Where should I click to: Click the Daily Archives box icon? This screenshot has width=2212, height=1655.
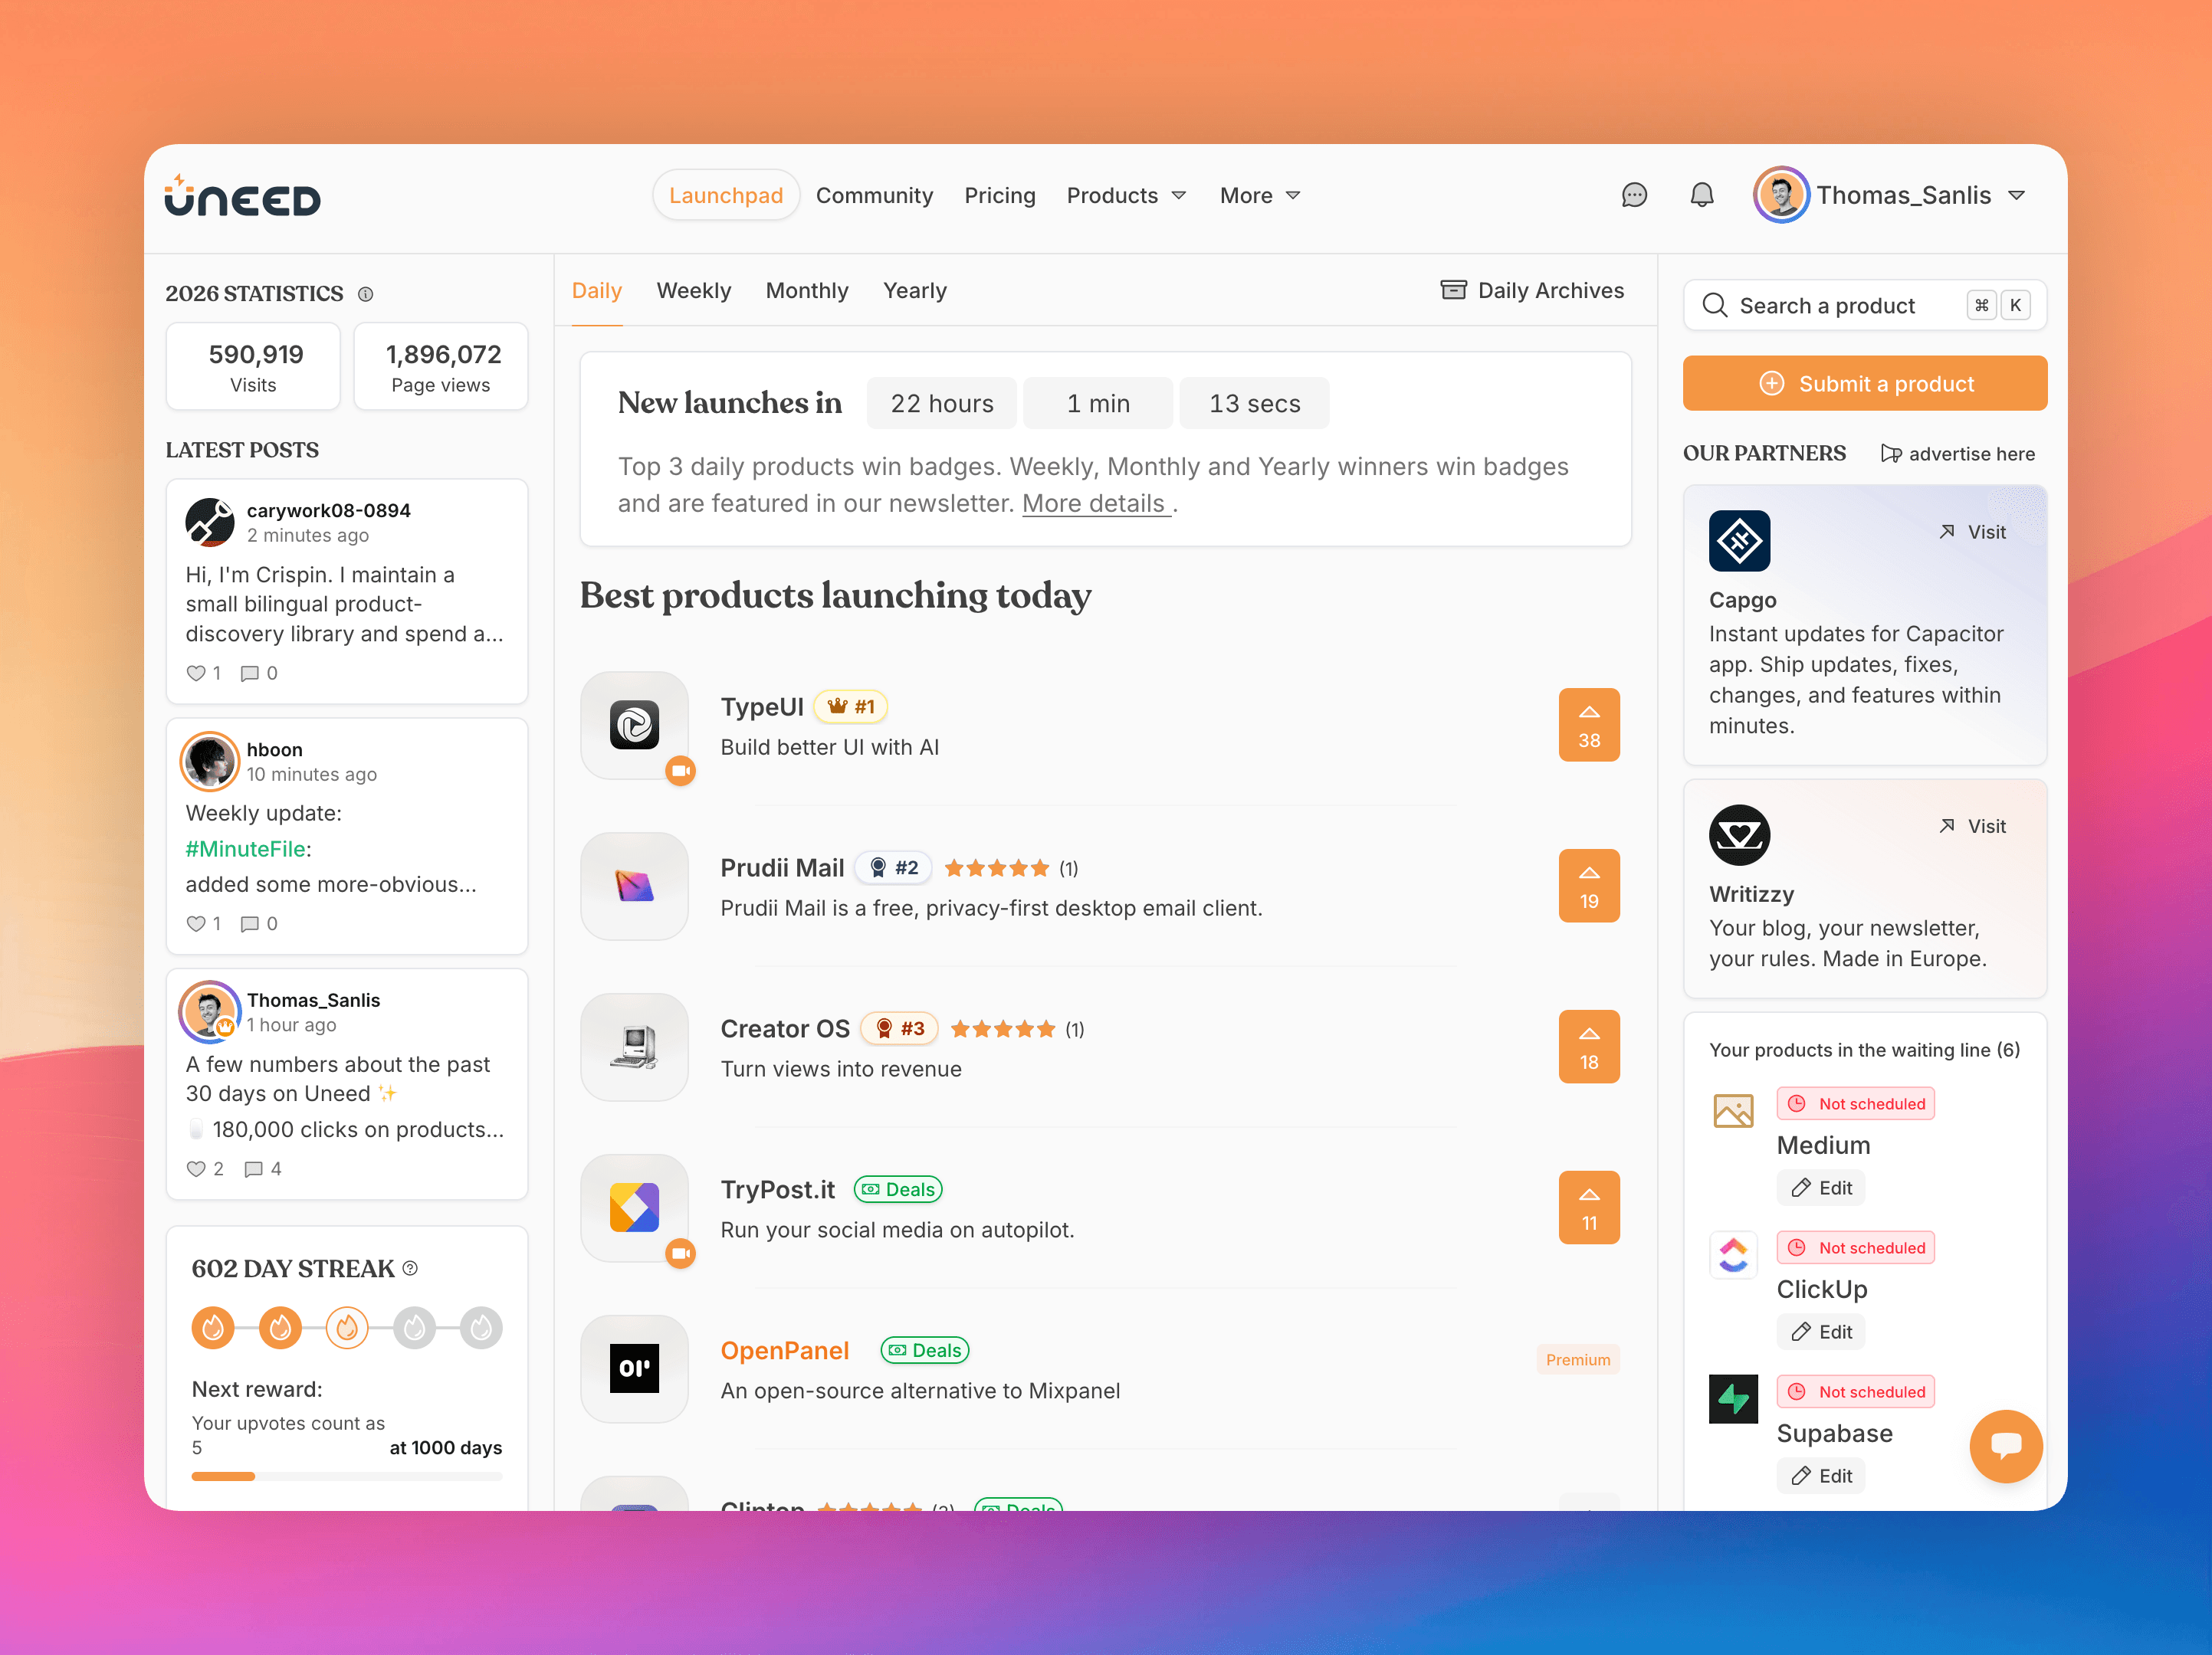pos(1453,290)
